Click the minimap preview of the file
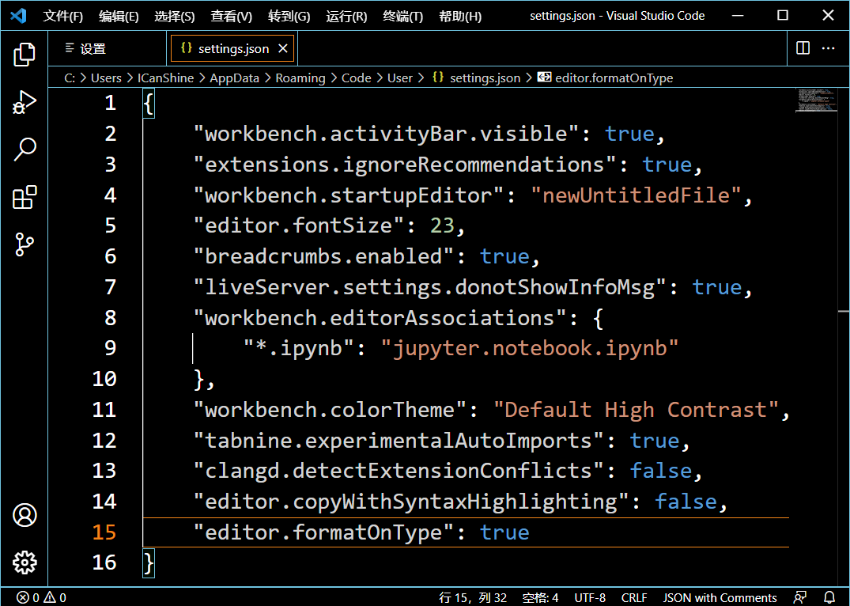 (x=816, y=100)
